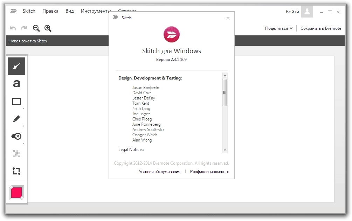Click the name June Ronneberg
The image size is (352, 221).
pos(146,124)
